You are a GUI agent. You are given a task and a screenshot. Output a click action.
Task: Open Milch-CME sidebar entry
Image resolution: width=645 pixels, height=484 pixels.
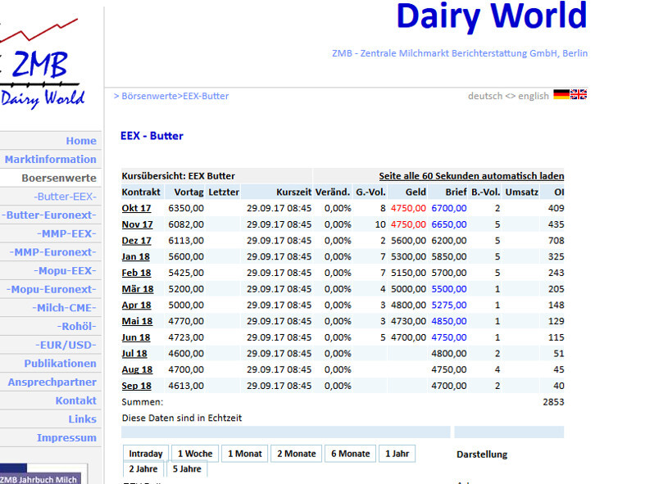click(64, 308)
